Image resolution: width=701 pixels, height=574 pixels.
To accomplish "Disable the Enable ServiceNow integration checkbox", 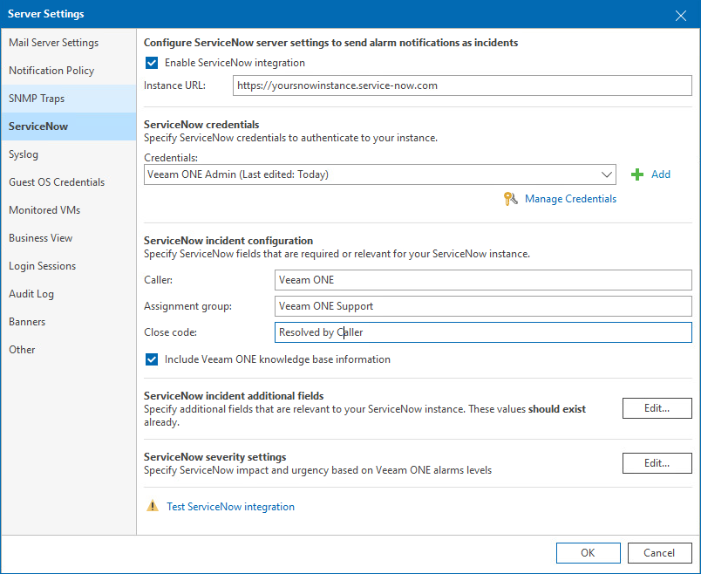I will (151, 63).
